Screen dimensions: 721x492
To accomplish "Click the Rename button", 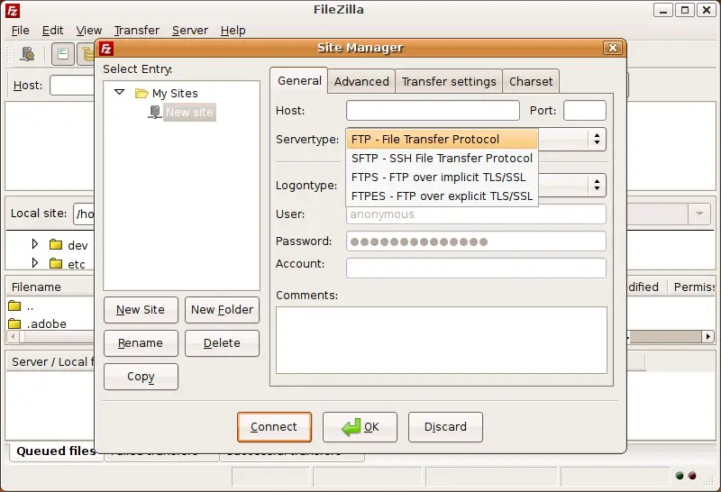I will [x=141, y=343].
